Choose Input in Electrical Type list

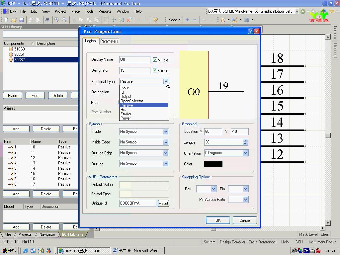pos(144,88)
